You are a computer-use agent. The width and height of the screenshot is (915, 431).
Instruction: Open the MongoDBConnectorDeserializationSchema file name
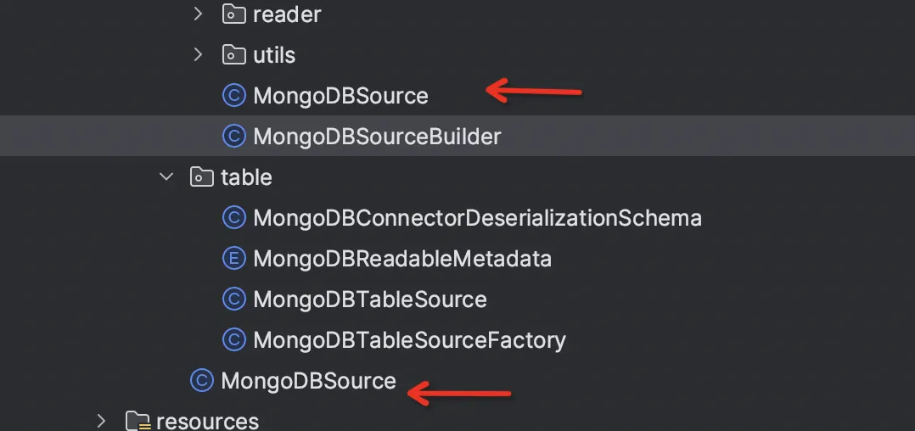477,218
